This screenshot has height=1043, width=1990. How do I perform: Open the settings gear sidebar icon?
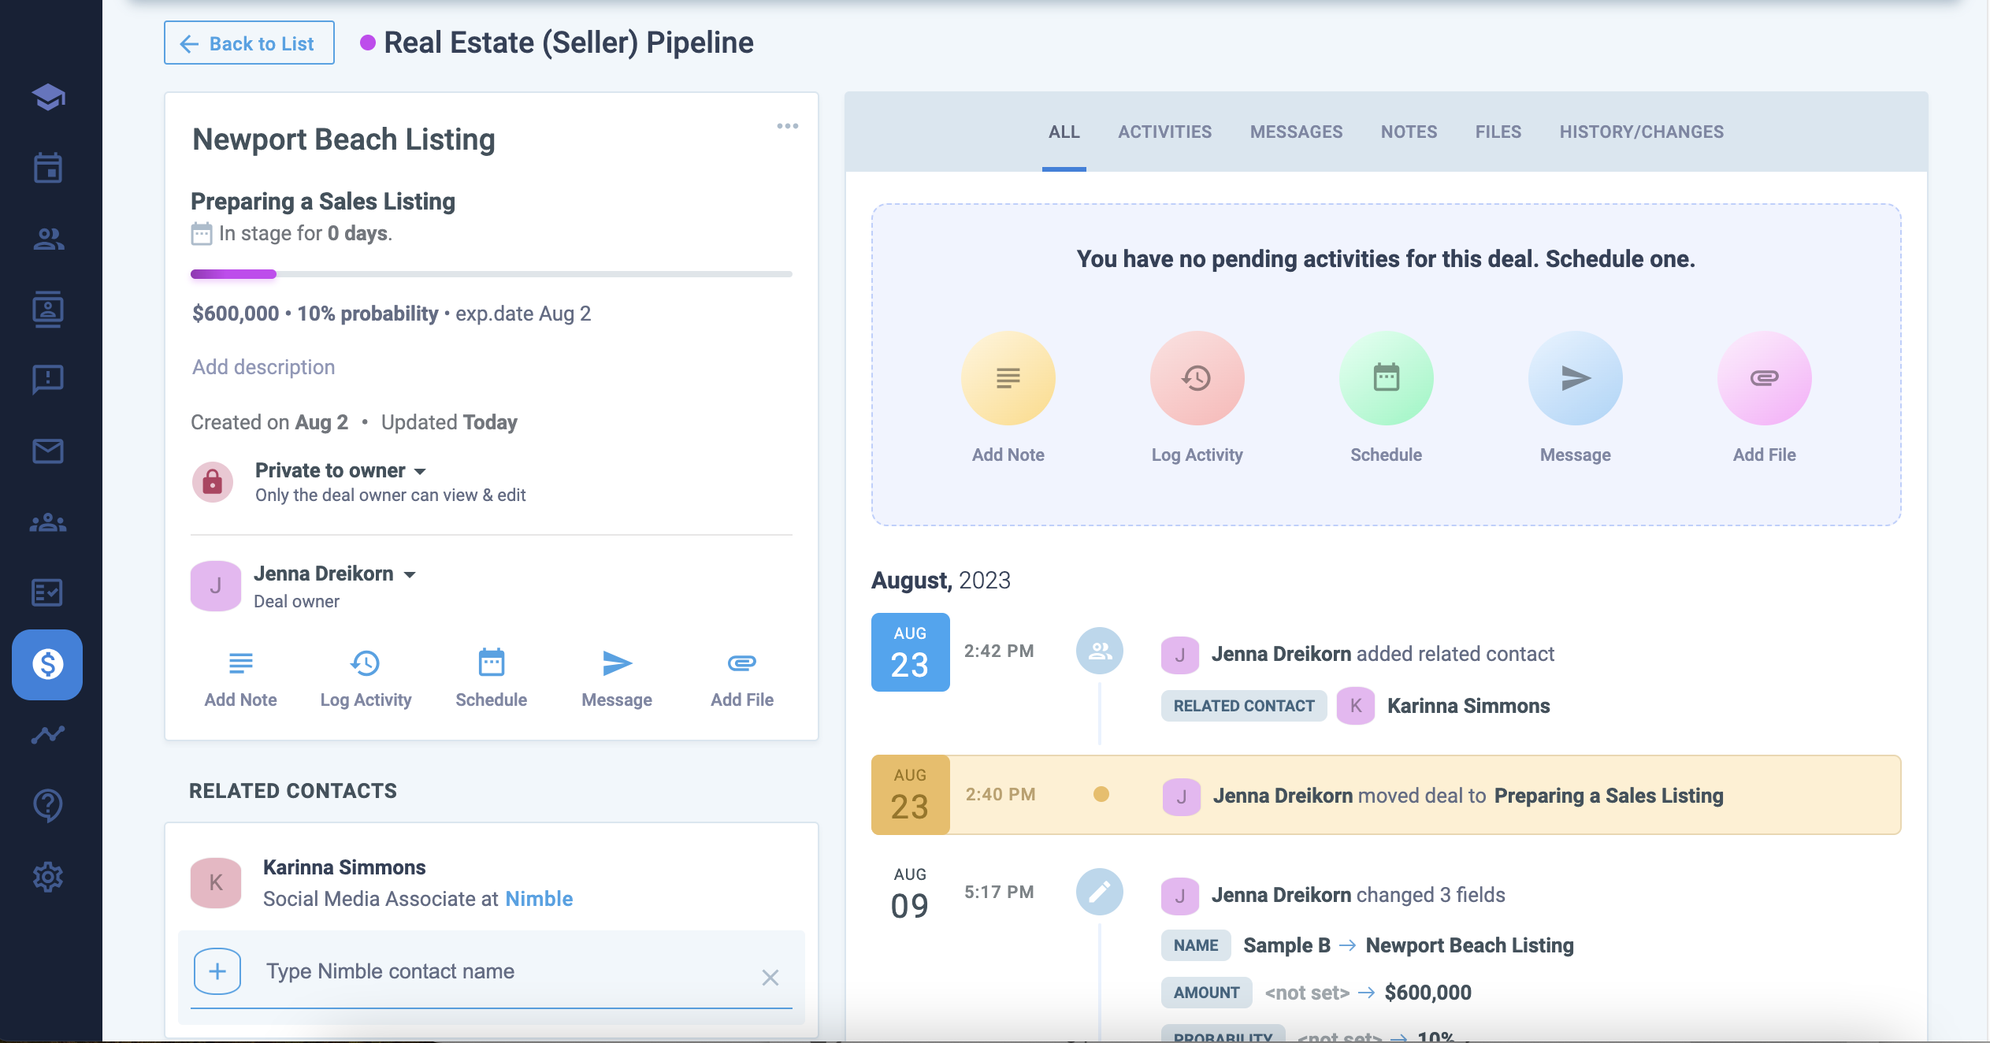click(48, 876)
